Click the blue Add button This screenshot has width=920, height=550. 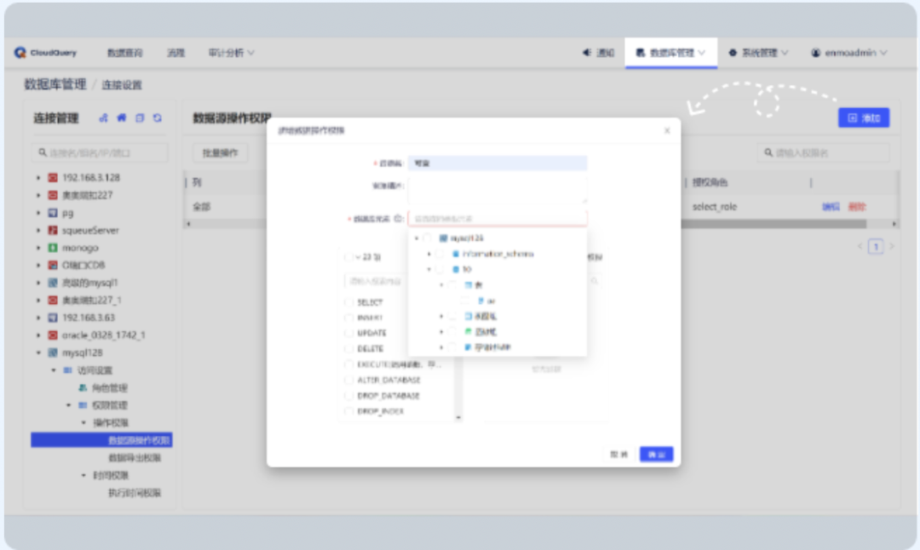864,117
